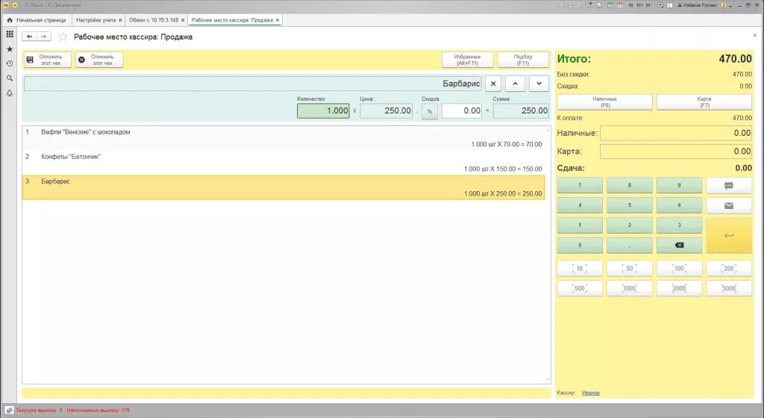The width and height of the screenshot is (764, 418).
Task: Click the 5000 banknote button
Action: pos(729,288)
